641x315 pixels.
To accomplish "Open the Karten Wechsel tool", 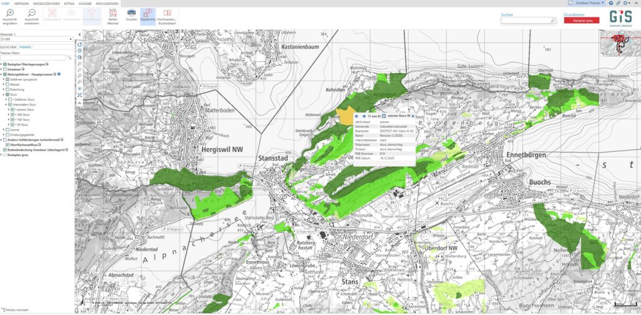I will (113, 15).
